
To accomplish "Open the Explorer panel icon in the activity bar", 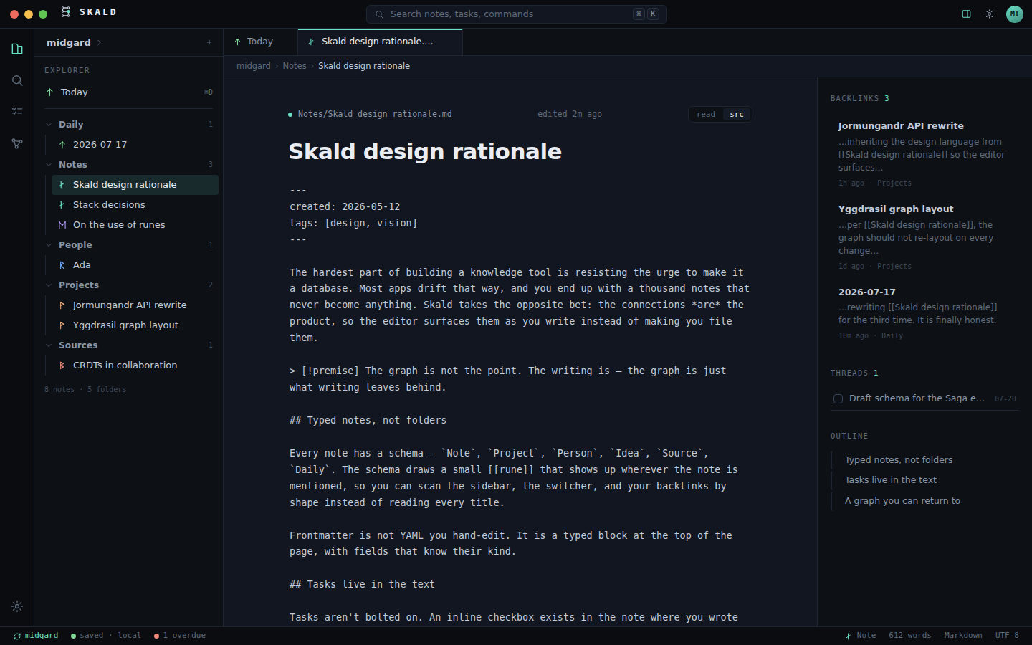I will pos(17,49).
